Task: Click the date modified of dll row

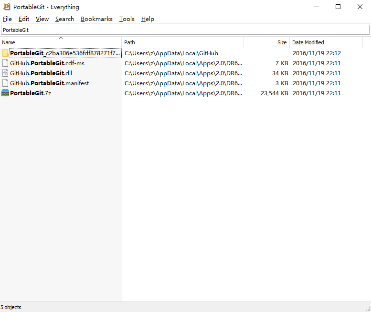Action: pyautogui.click(x=317, y=73)
